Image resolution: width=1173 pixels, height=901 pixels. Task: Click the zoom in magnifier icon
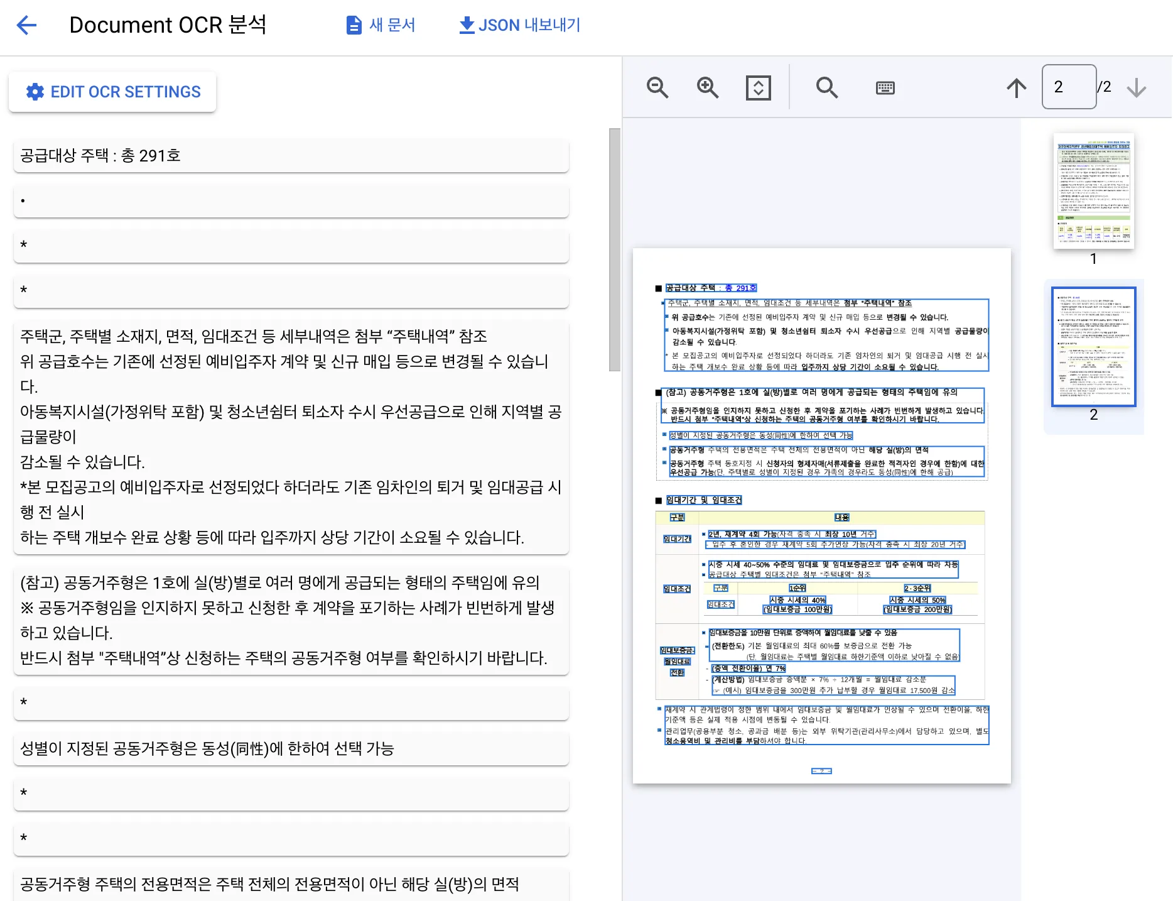pyautogui.click(x=708, y=87)
